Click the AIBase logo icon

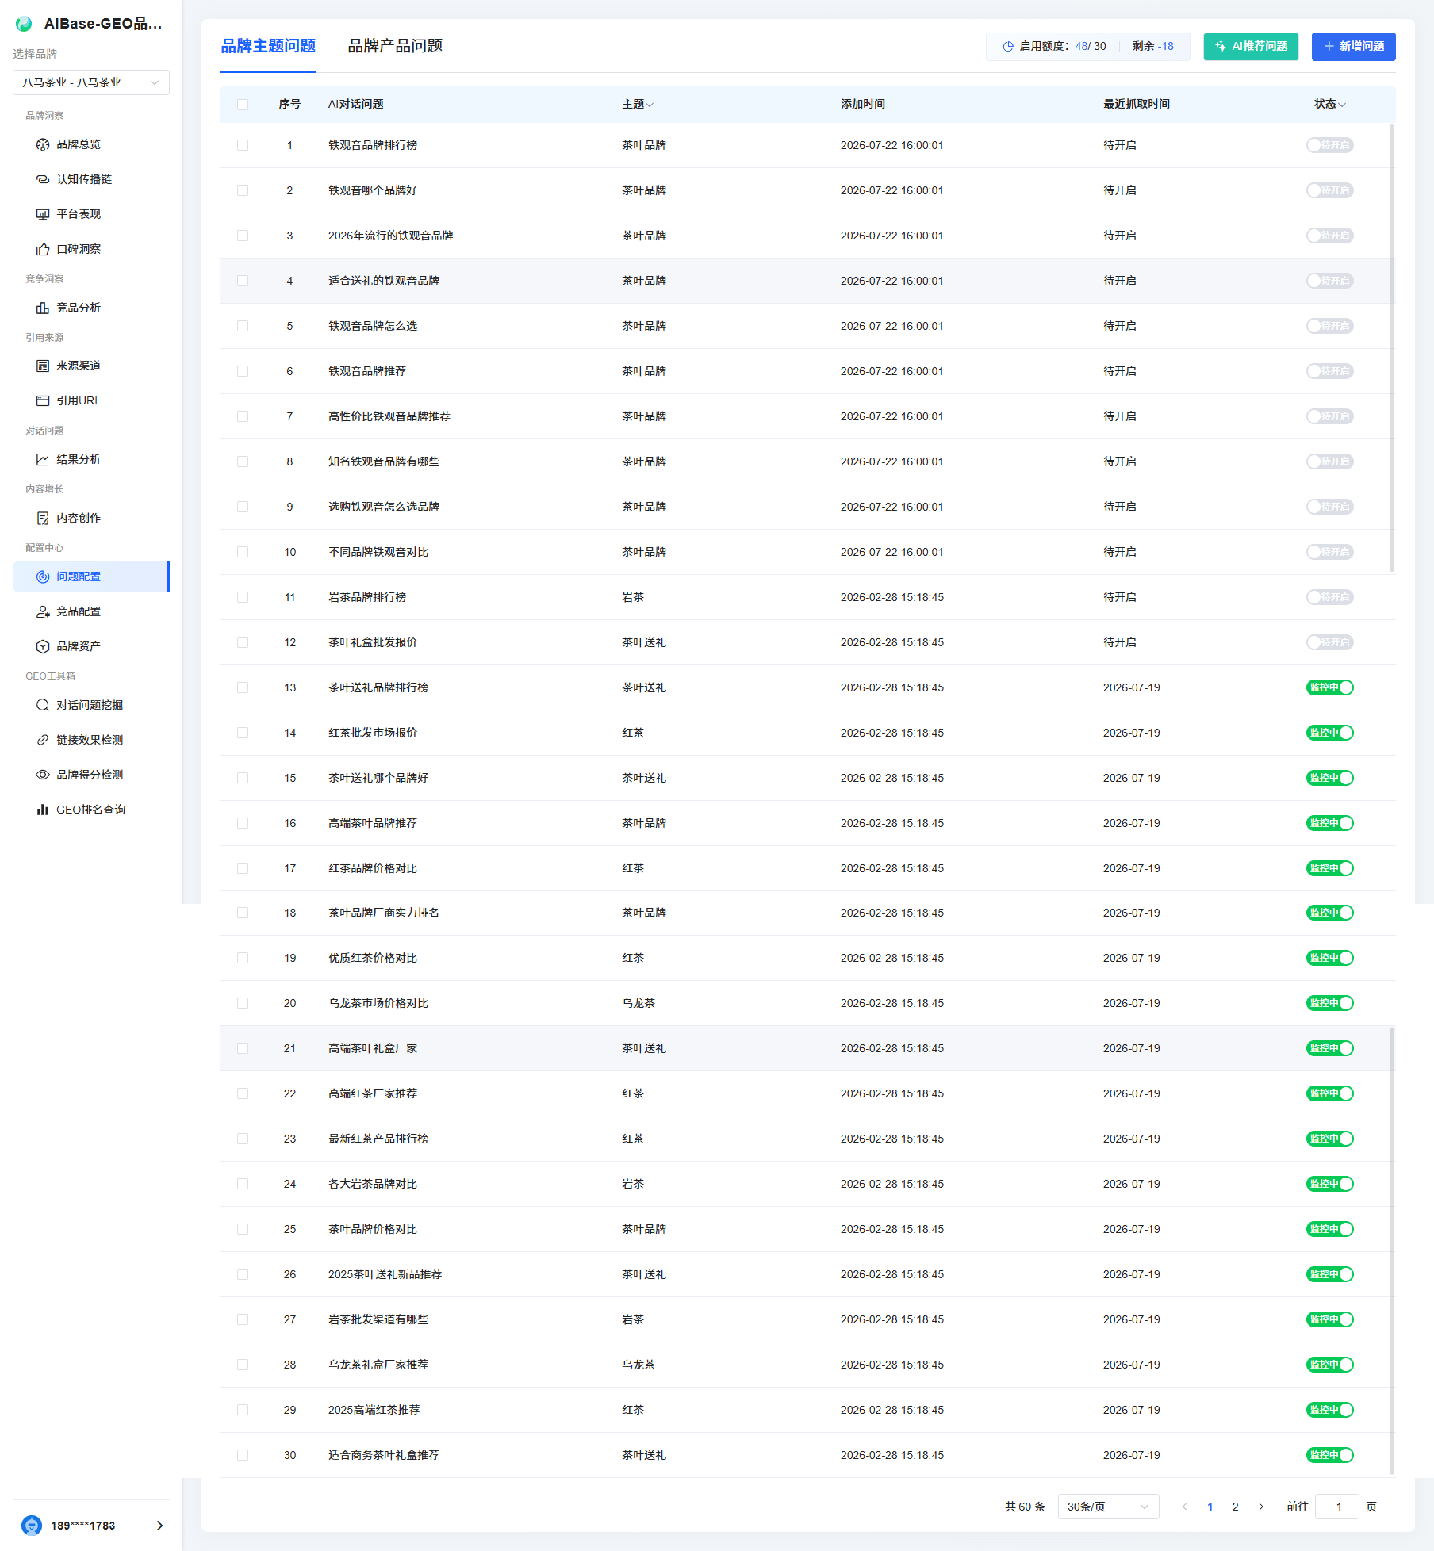(x=24, y=24)
